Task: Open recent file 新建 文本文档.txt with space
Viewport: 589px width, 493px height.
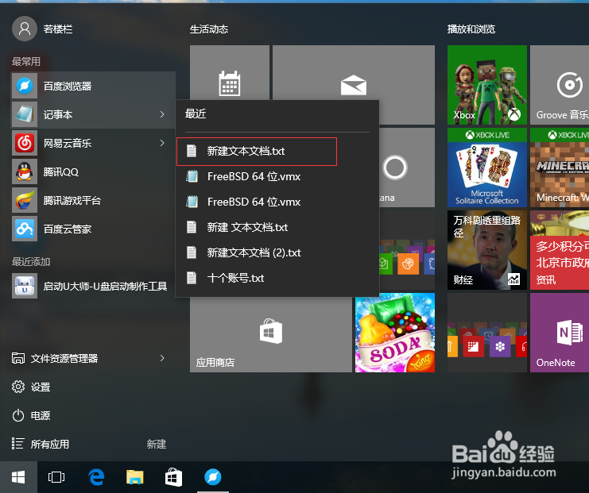Action: (x=277, y=227)
